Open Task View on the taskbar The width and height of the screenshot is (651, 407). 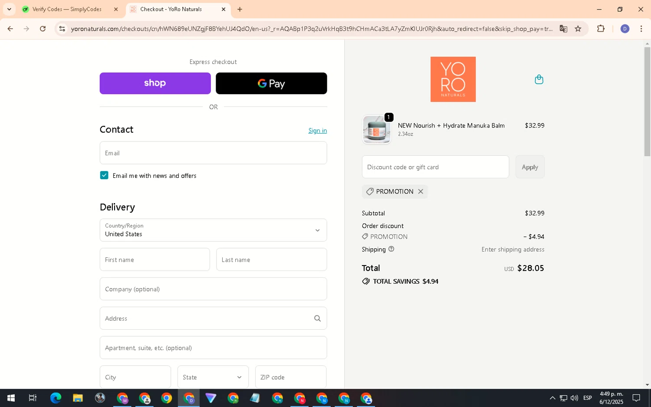pos(33,398)
